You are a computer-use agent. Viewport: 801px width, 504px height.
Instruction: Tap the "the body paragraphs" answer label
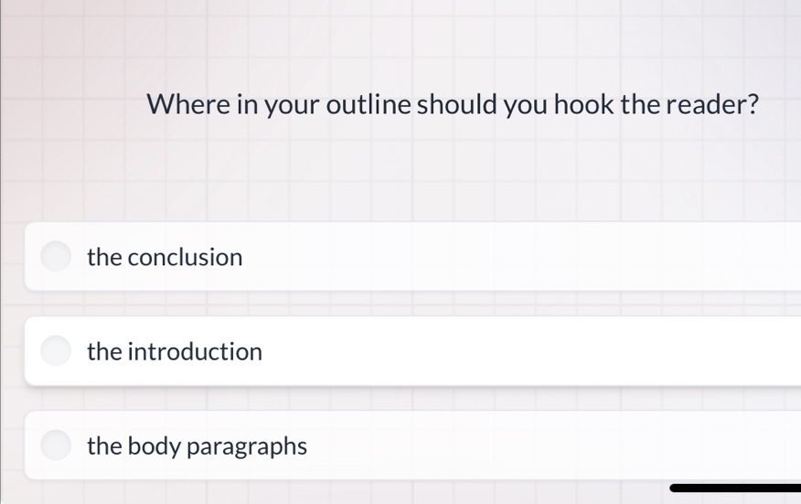197,445
